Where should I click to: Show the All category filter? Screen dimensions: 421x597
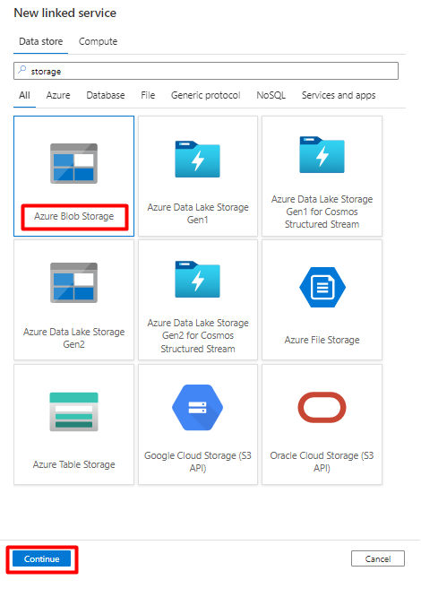[x=24, y=95]
